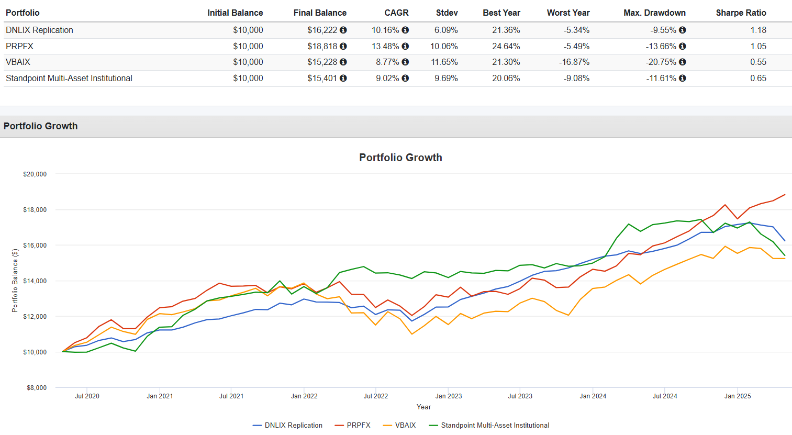This screenshot has width=792, height=435.
Task: Click info icon beside $15,401 final balance
Action: tap(343, 78)
